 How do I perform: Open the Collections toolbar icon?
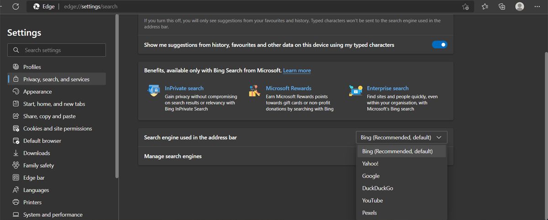pos(502,6)
